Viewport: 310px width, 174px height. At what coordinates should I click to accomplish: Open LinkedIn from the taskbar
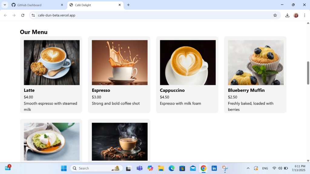tap(214, 168)
